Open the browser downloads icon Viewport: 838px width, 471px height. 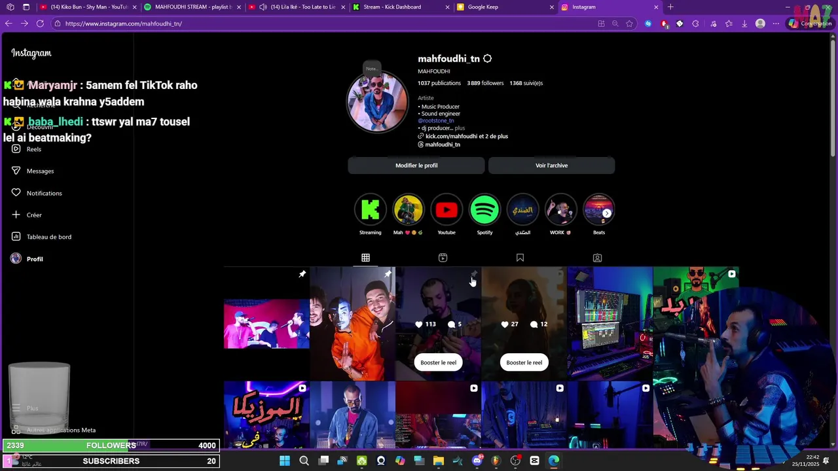click(744, 24)
